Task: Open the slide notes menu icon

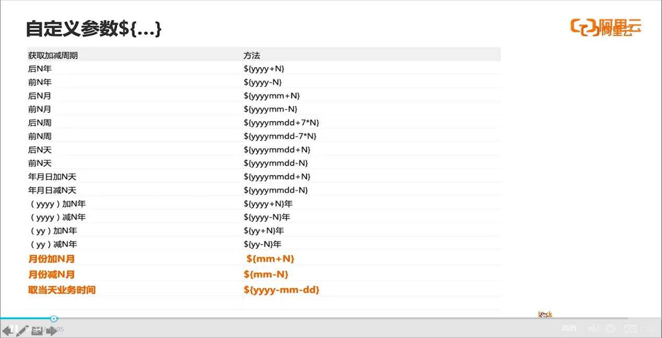Action: (37, 331)
